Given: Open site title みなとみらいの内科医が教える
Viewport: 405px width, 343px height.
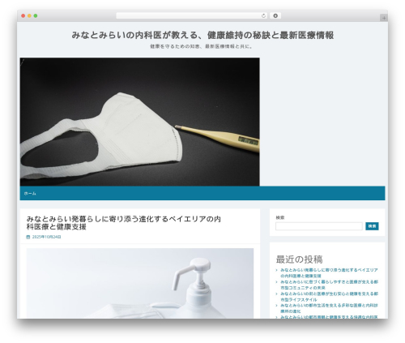Looking at the screenshot, I should pos(202,35).
